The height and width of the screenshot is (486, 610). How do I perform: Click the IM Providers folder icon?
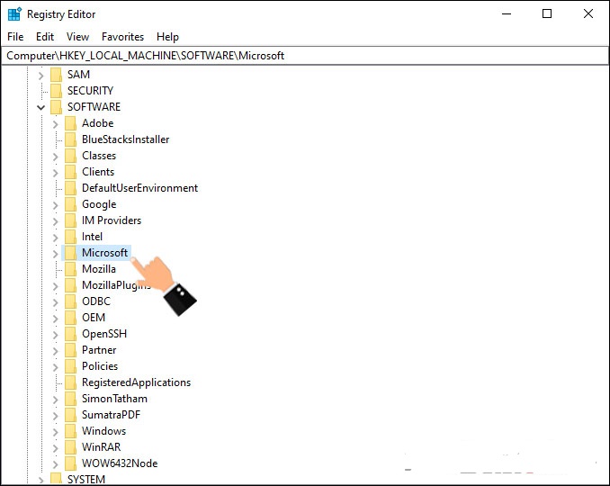[x=70, y=220]
